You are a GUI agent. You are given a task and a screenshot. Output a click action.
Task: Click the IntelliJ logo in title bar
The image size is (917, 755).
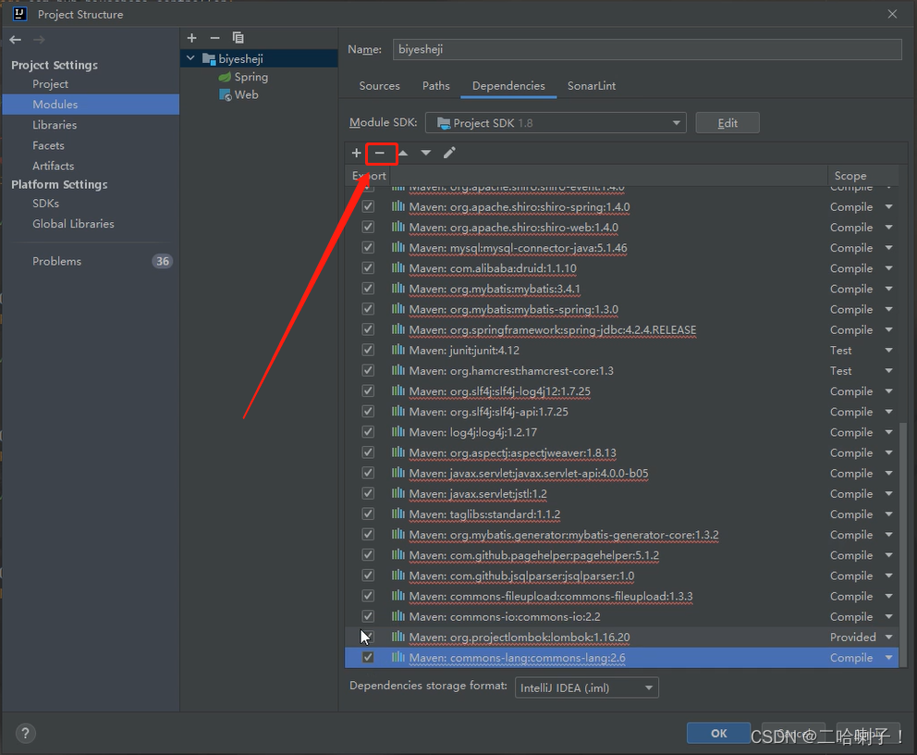point(19,14)
